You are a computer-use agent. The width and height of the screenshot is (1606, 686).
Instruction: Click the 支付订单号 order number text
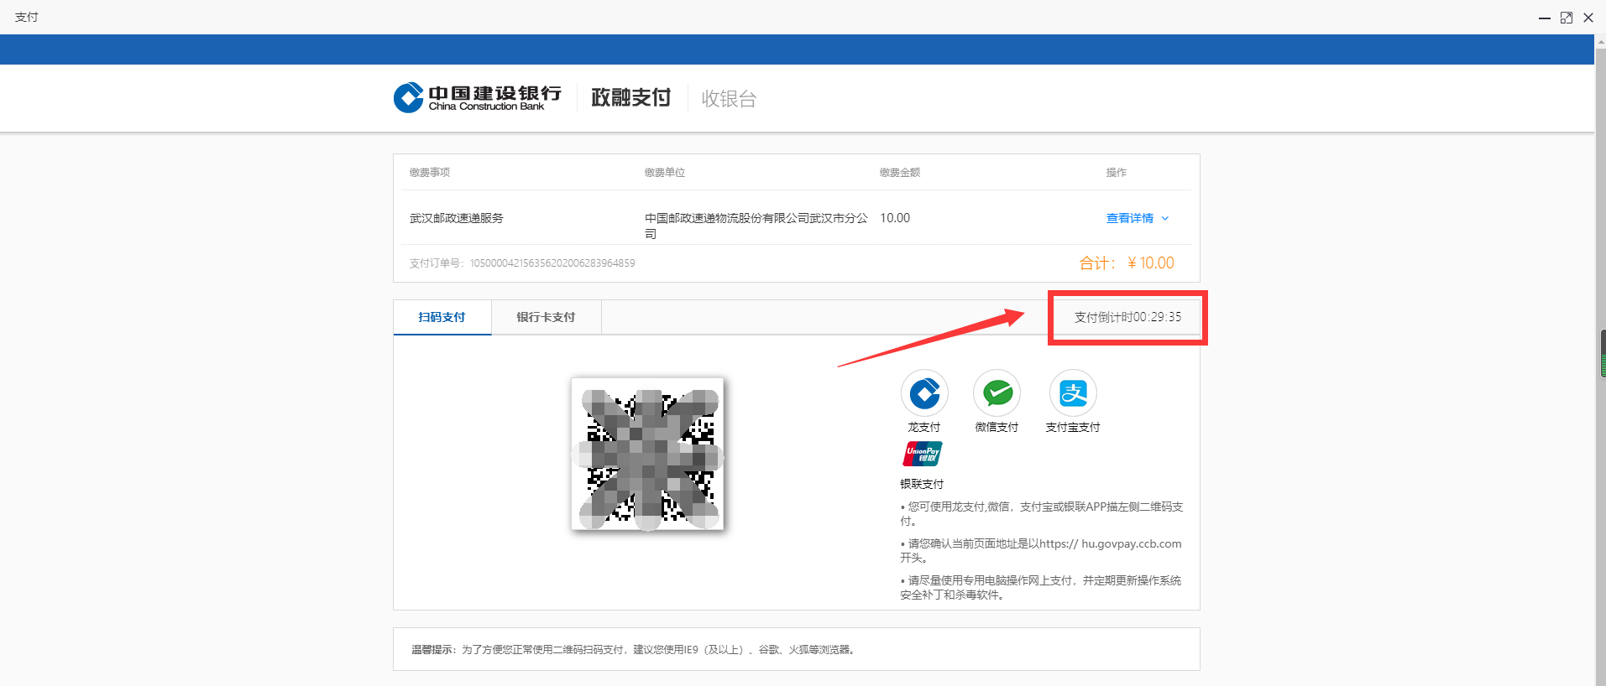point(521,263)
